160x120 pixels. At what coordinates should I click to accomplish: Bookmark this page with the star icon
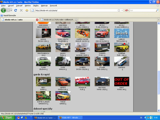[x=119, y=10]
